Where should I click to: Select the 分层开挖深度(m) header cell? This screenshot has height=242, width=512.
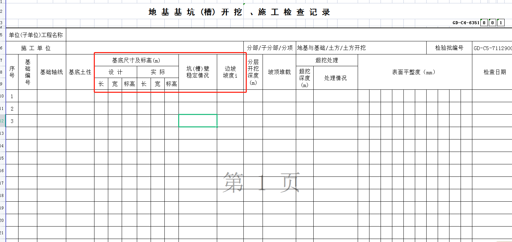pos(253,72)
